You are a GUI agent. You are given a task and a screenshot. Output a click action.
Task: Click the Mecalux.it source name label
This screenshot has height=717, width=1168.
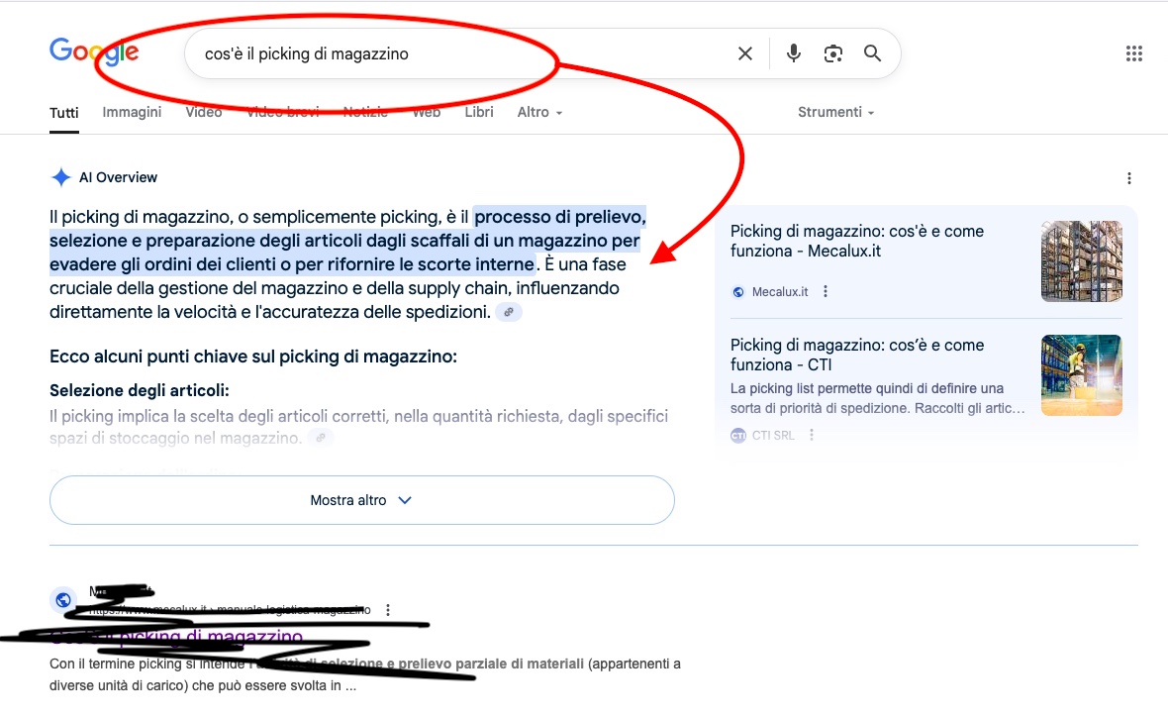pos(780,291)
